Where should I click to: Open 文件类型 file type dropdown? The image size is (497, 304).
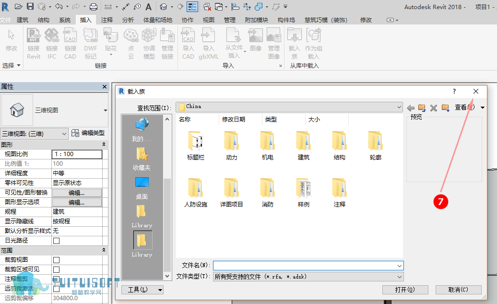tap(400, 277)
